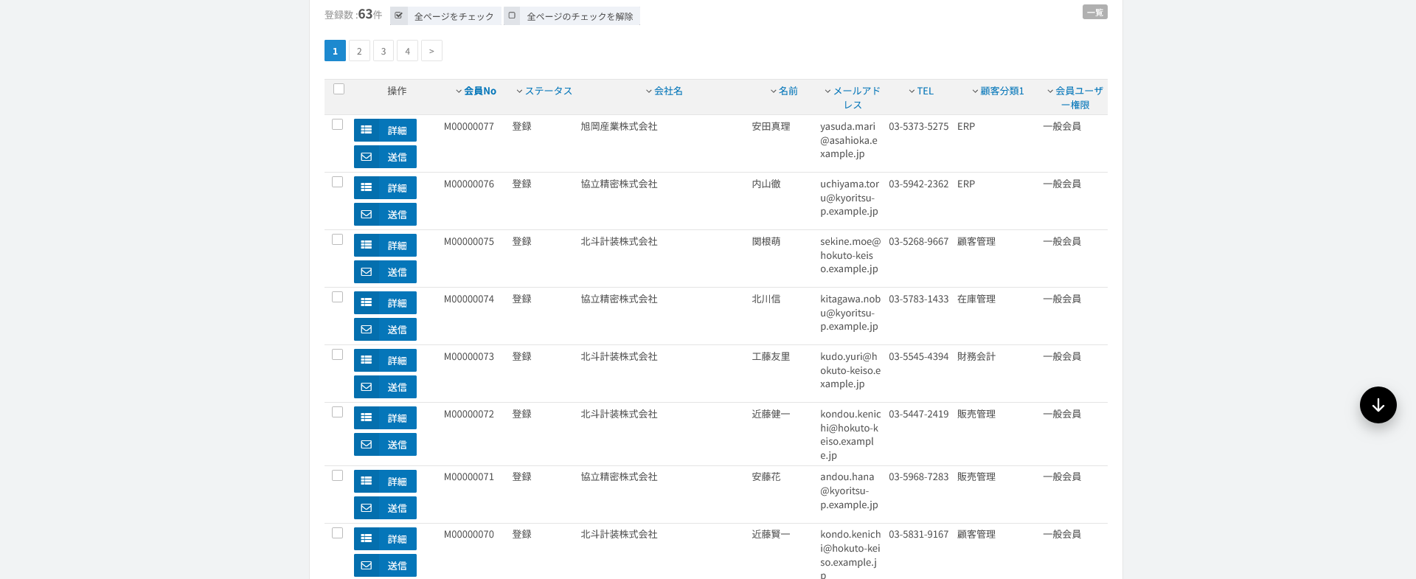Select page 1 in pagination
Image resolution: width=1416 pixels, height=579 pixels.
pyautogui.click(x=335, y=50)
